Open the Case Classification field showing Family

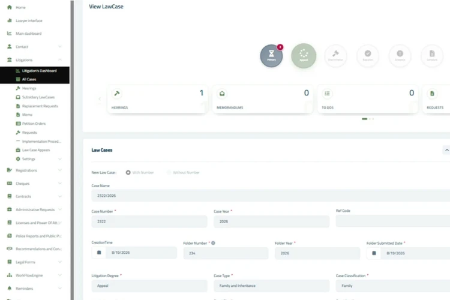(x=393, y=286)
